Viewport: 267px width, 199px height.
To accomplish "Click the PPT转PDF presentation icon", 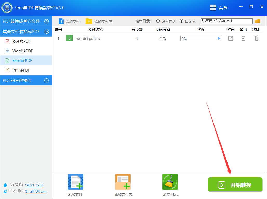I will [8, 70].
